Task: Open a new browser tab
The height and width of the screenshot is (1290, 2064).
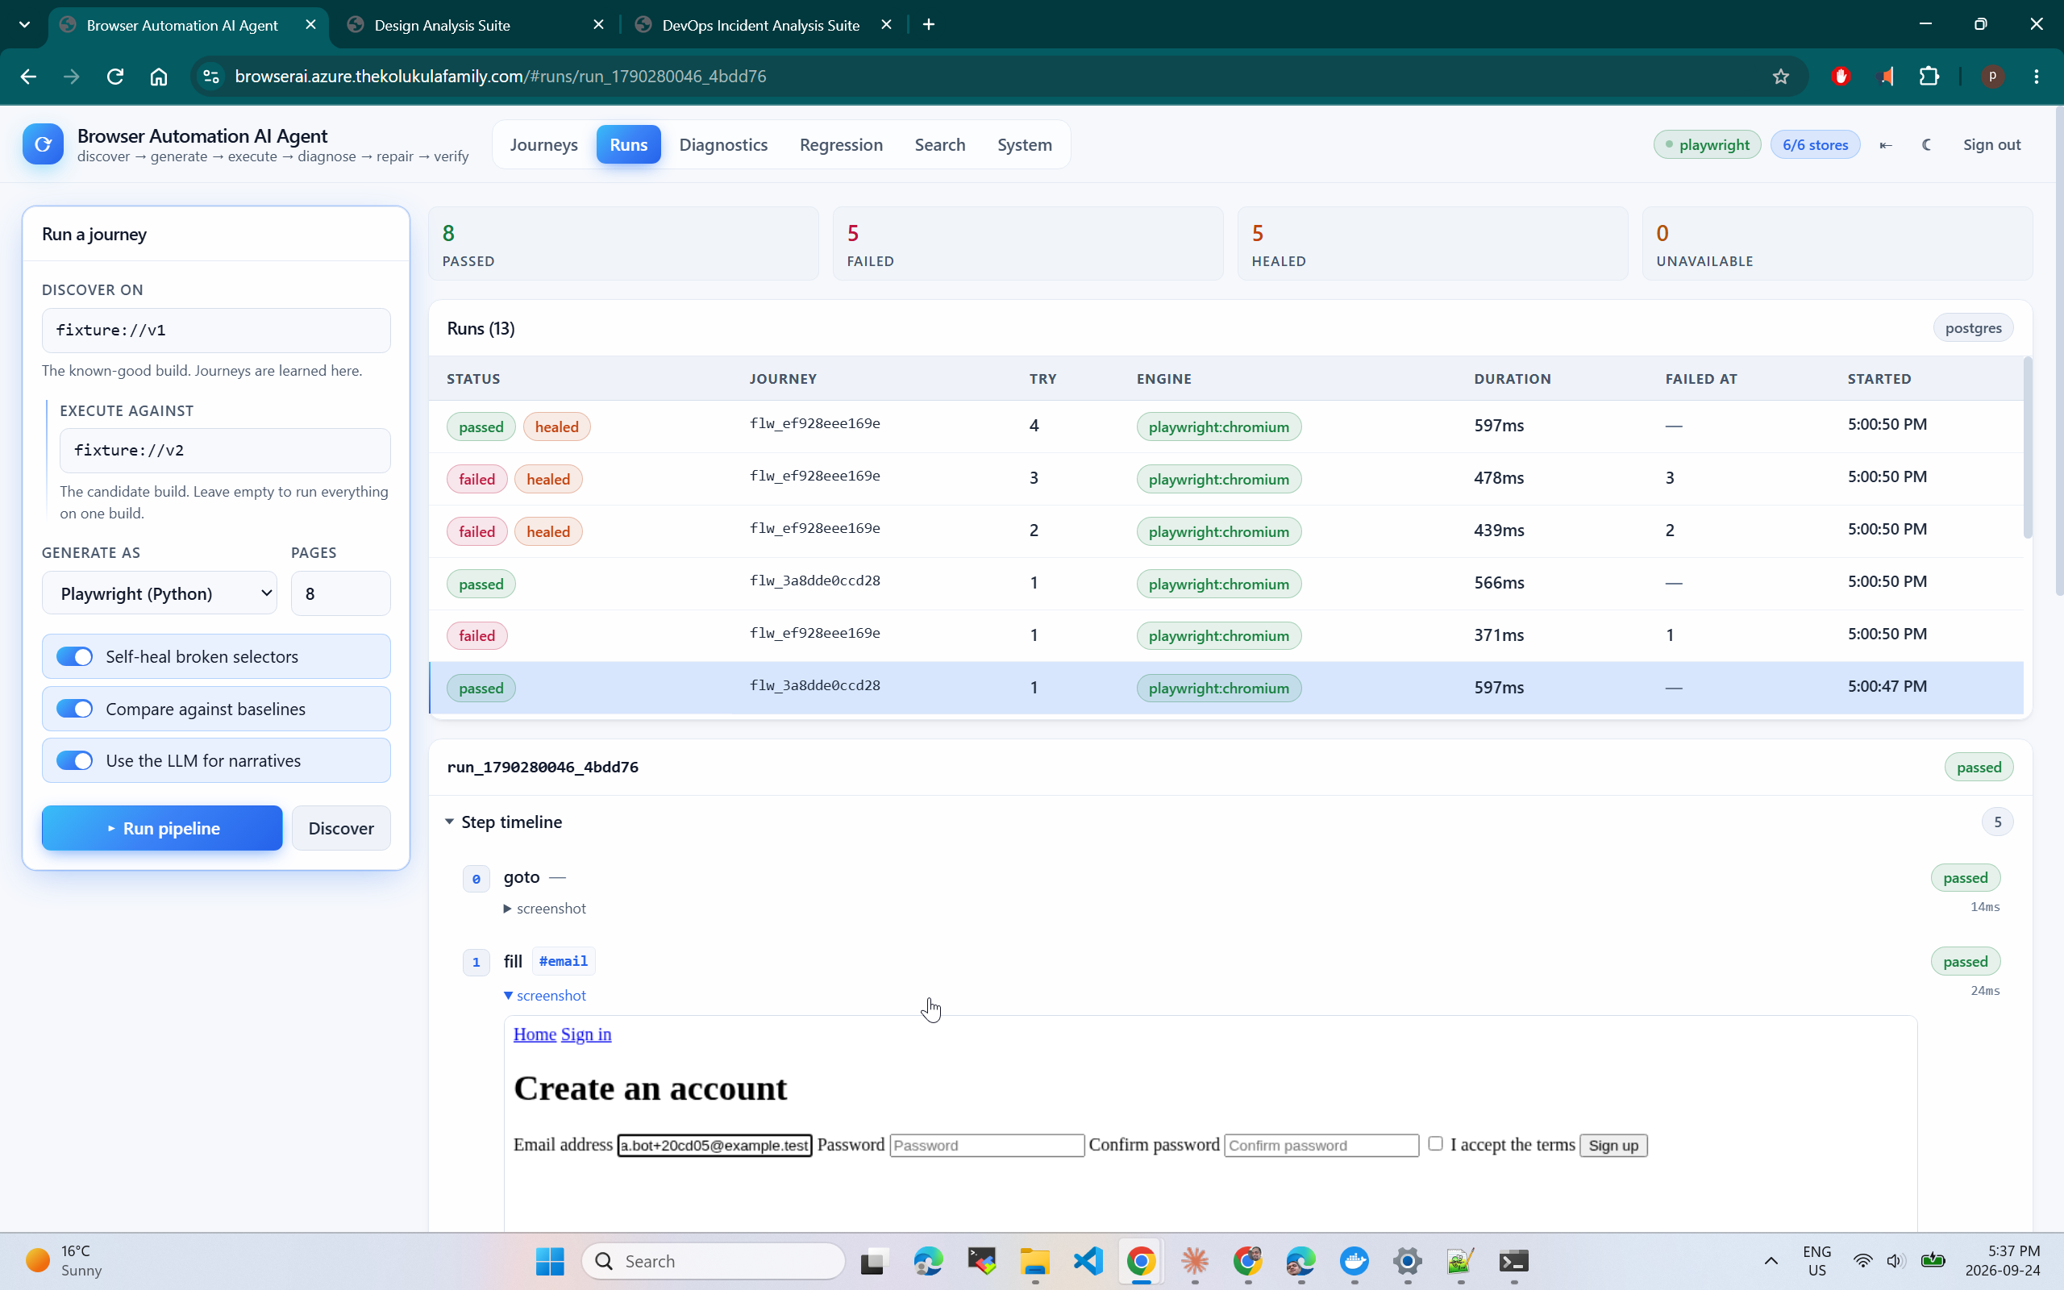Action: pos(929,25)
